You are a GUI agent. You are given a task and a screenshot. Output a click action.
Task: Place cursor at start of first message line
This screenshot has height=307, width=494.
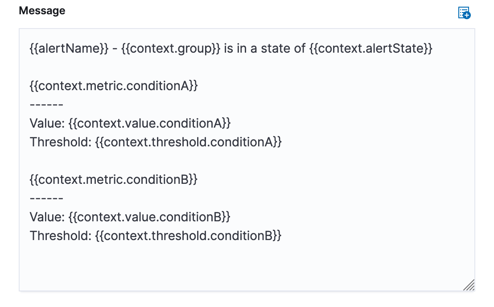(30, 48)
